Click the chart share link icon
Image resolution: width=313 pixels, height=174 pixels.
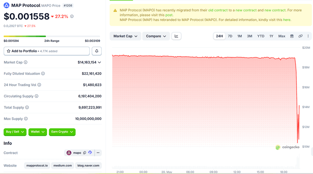300,36
